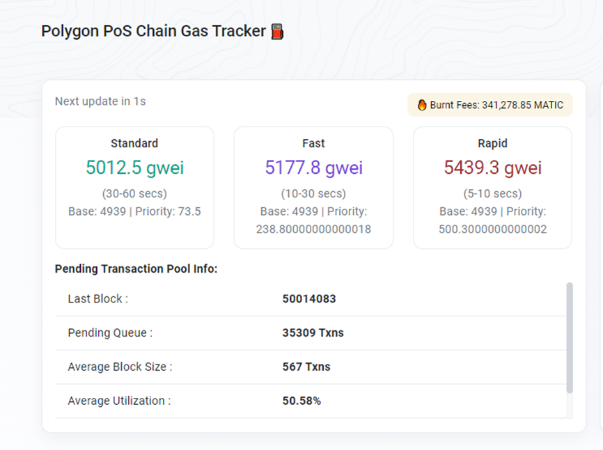This screenshot has width=603, height=450.
Task: Click the 5012.5 gwei standard value
Action: coord(134,168)
